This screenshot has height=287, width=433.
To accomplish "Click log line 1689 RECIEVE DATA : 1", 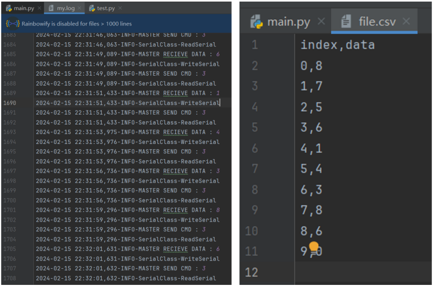I will click(x=128, y=93).
